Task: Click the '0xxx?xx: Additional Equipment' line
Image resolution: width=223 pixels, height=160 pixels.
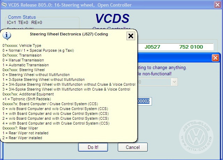Action: 28,94
